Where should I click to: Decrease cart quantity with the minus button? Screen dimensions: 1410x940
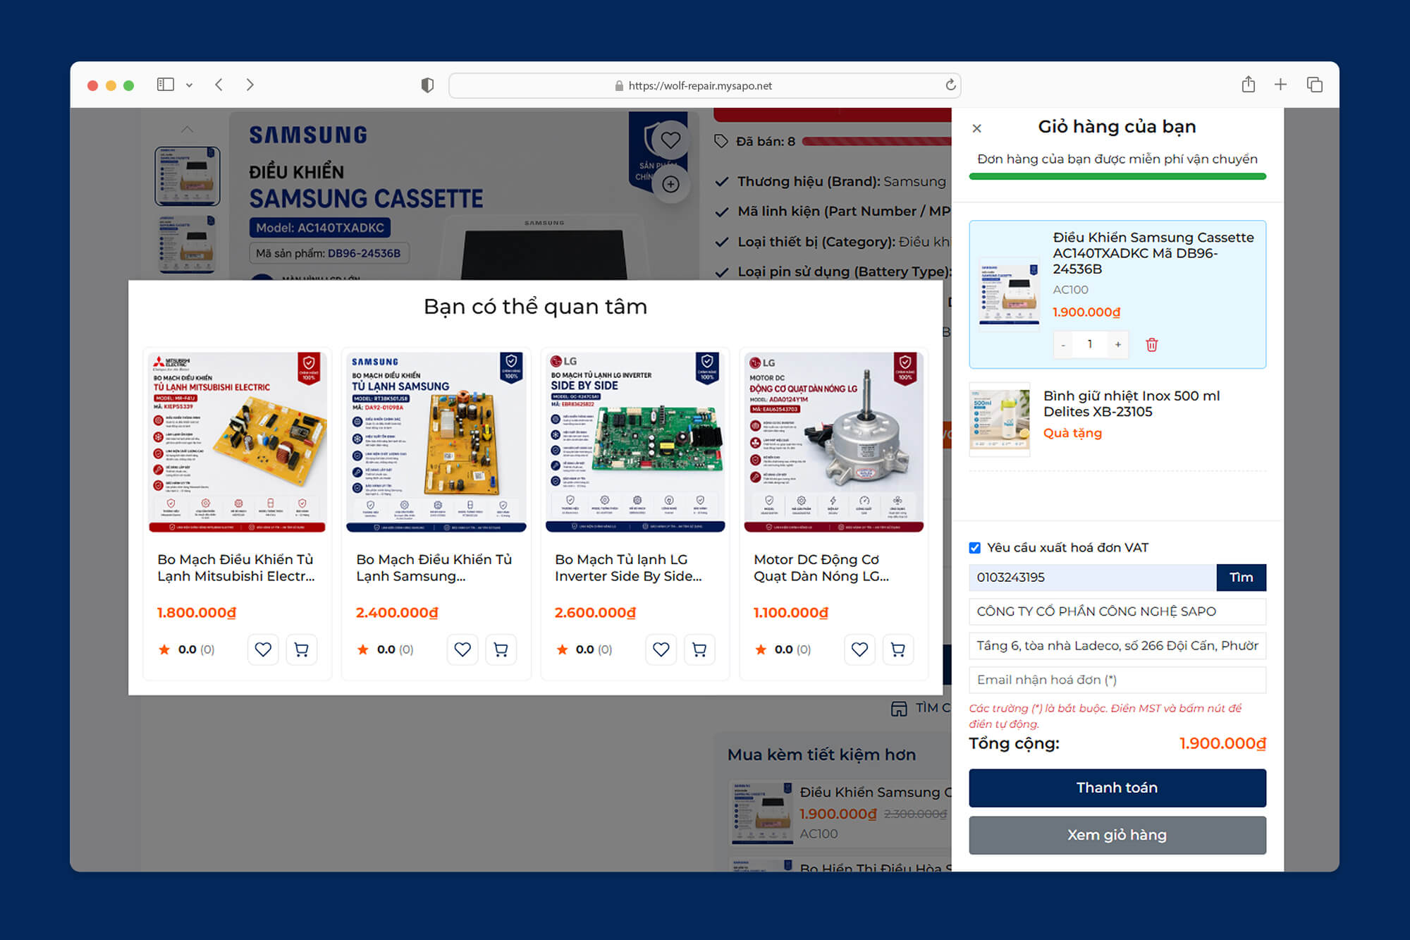pyautogui.click(x=1063, y=345)
